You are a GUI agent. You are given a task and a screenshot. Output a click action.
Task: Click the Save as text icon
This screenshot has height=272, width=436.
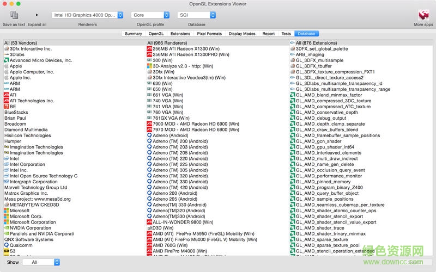coord(14,15)
